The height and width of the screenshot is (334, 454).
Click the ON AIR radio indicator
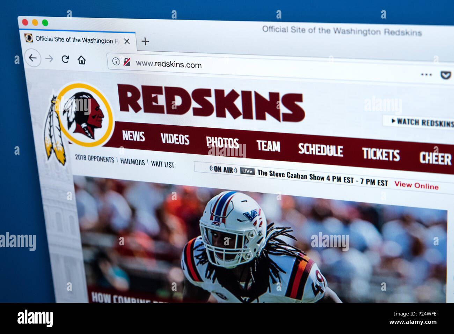coord(223,170)
